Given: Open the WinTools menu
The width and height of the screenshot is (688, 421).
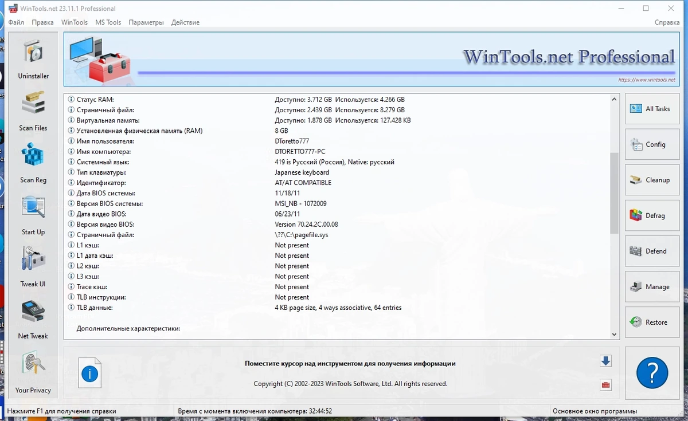Looking at the screenshot, I should tap(75, 22).
